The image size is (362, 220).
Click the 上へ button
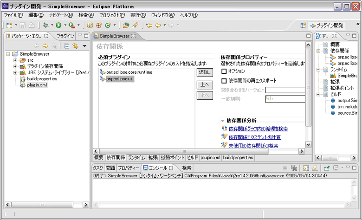pyautogui.click(x=205, y=84)
